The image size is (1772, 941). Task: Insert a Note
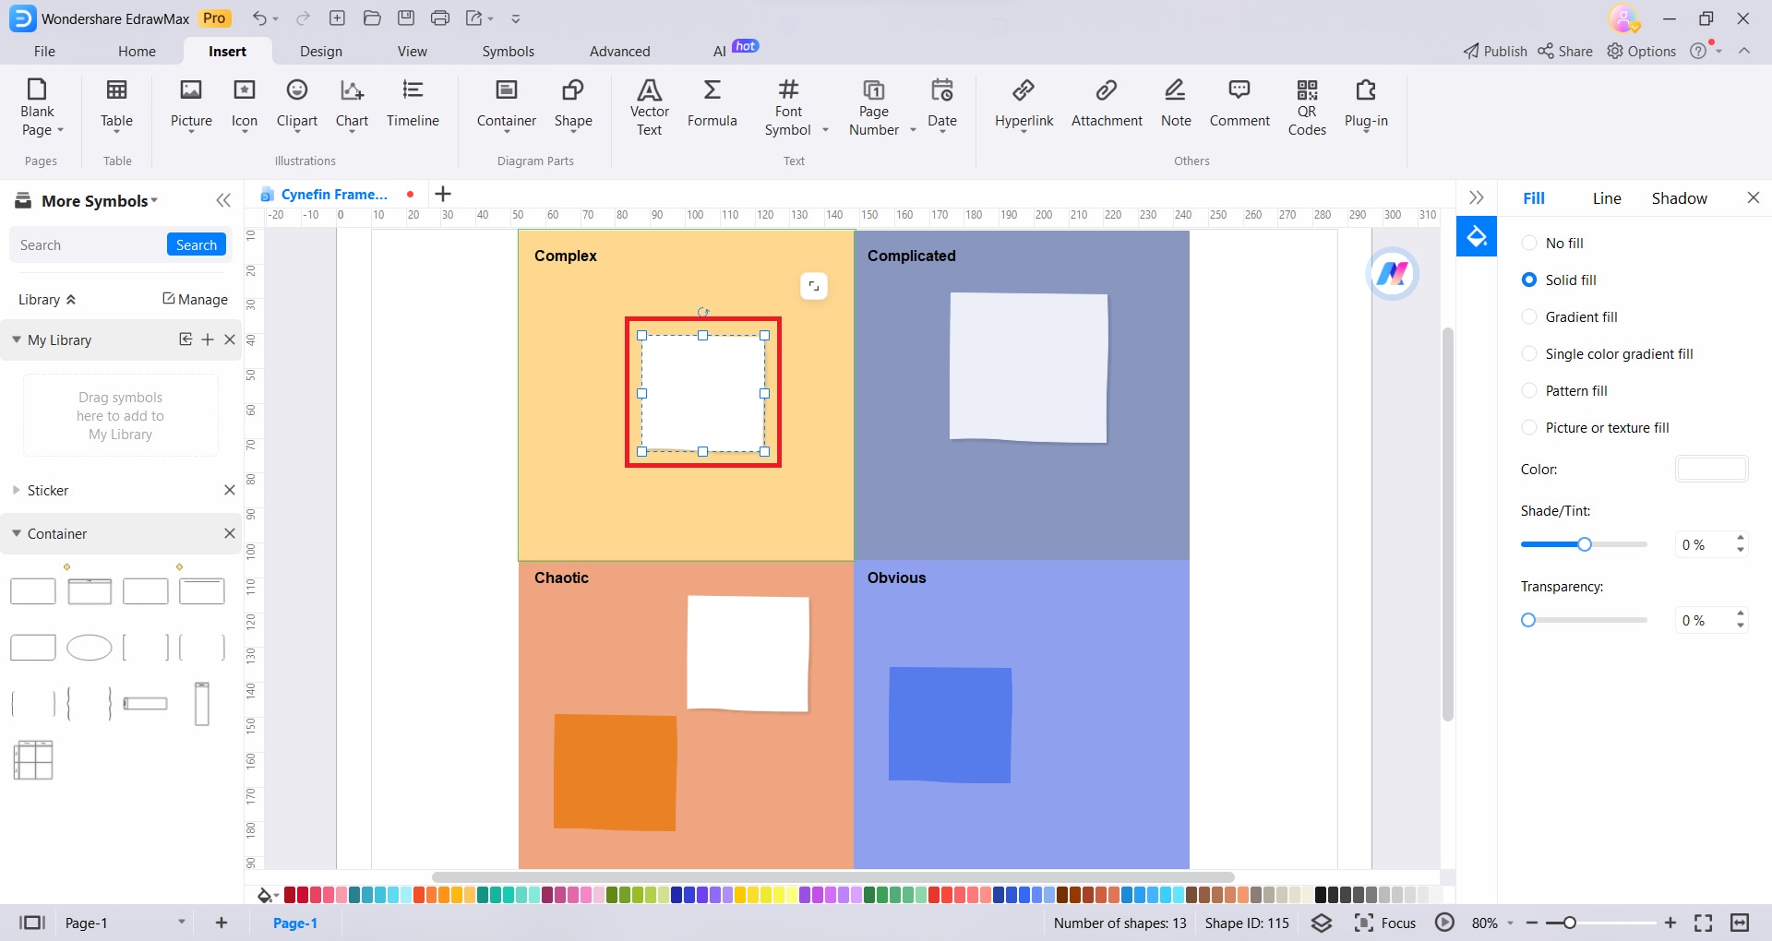1176,104
